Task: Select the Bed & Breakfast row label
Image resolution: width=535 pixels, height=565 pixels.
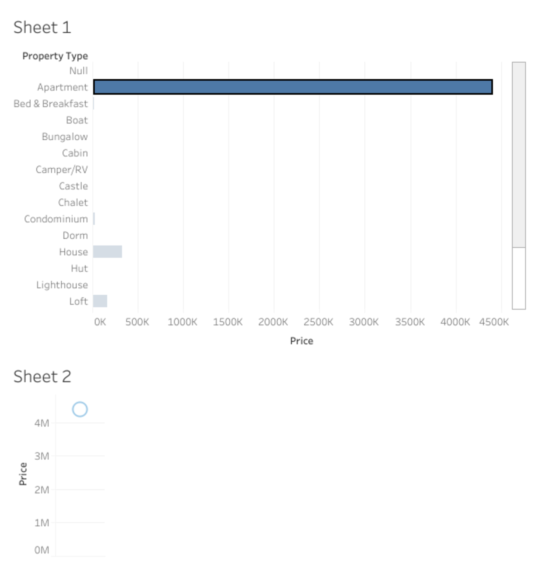Action: (x=51, y=104)
